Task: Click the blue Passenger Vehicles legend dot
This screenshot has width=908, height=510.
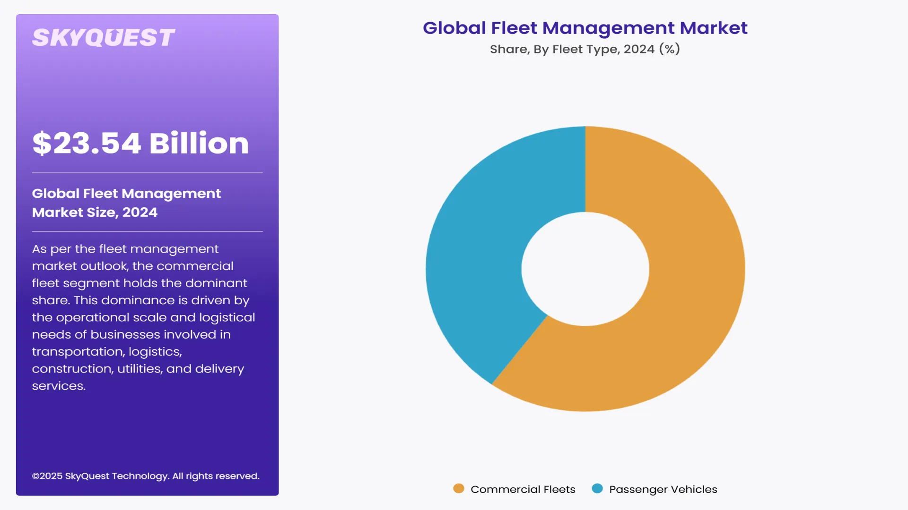Action: (x=597, y=489)
